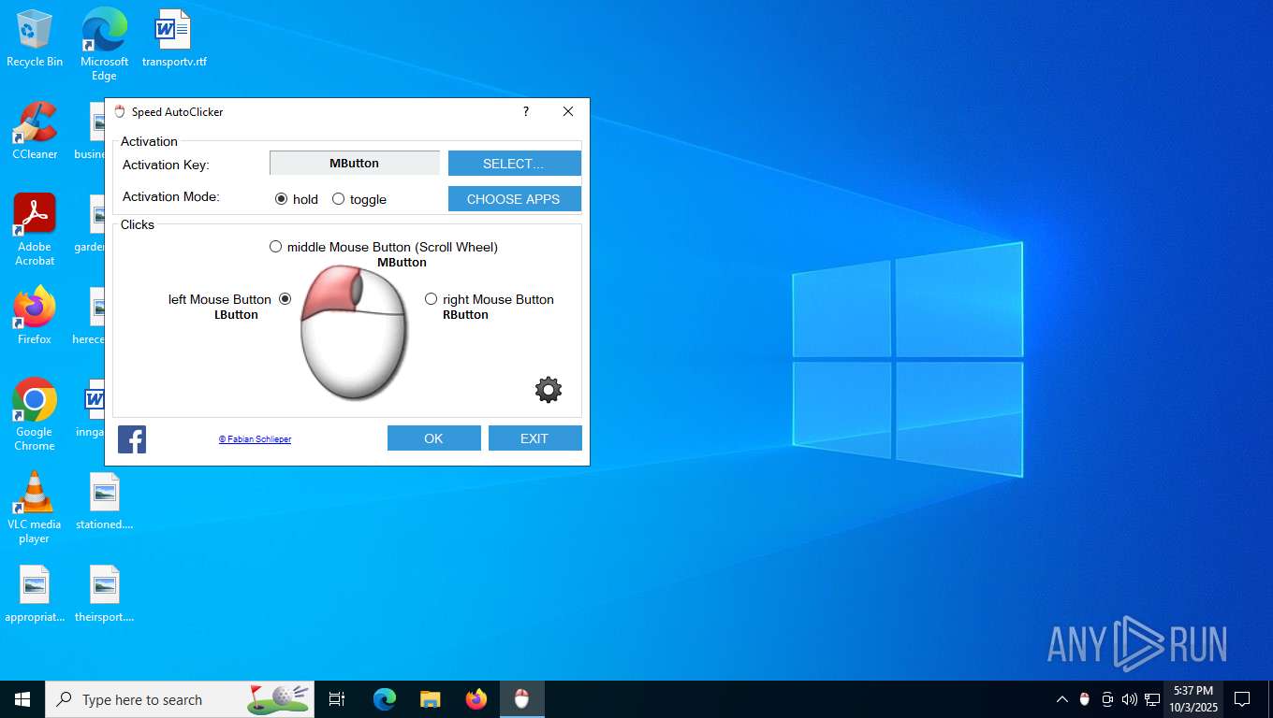Click the CHOOSE APPS button
This screenshot has height=718, width=1273.
pyautogui.click(x=515, y=199)
